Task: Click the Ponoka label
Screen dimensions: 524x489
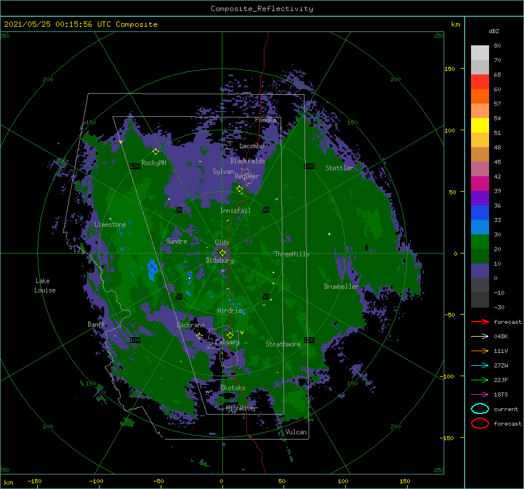Action: point(265,120)
